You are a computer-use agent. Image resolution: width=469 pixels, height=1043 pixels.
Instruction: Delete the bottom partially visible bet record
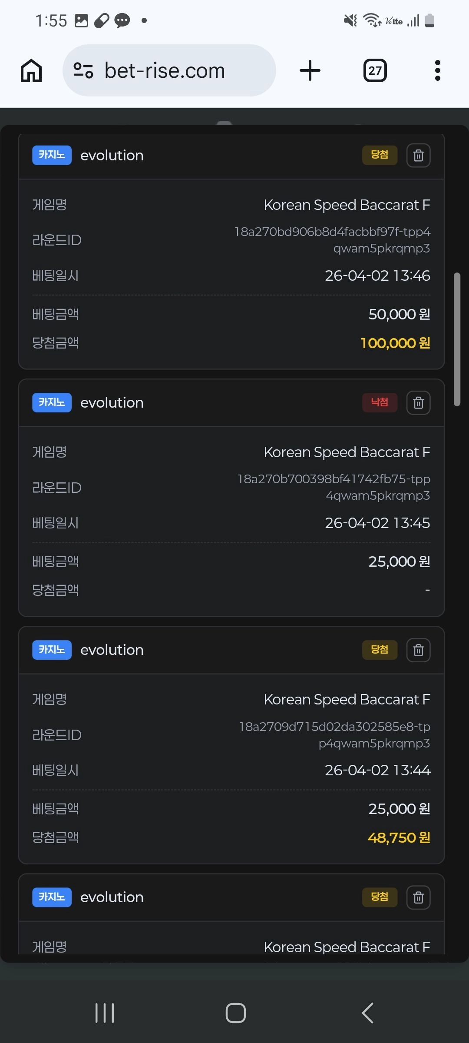418,897
